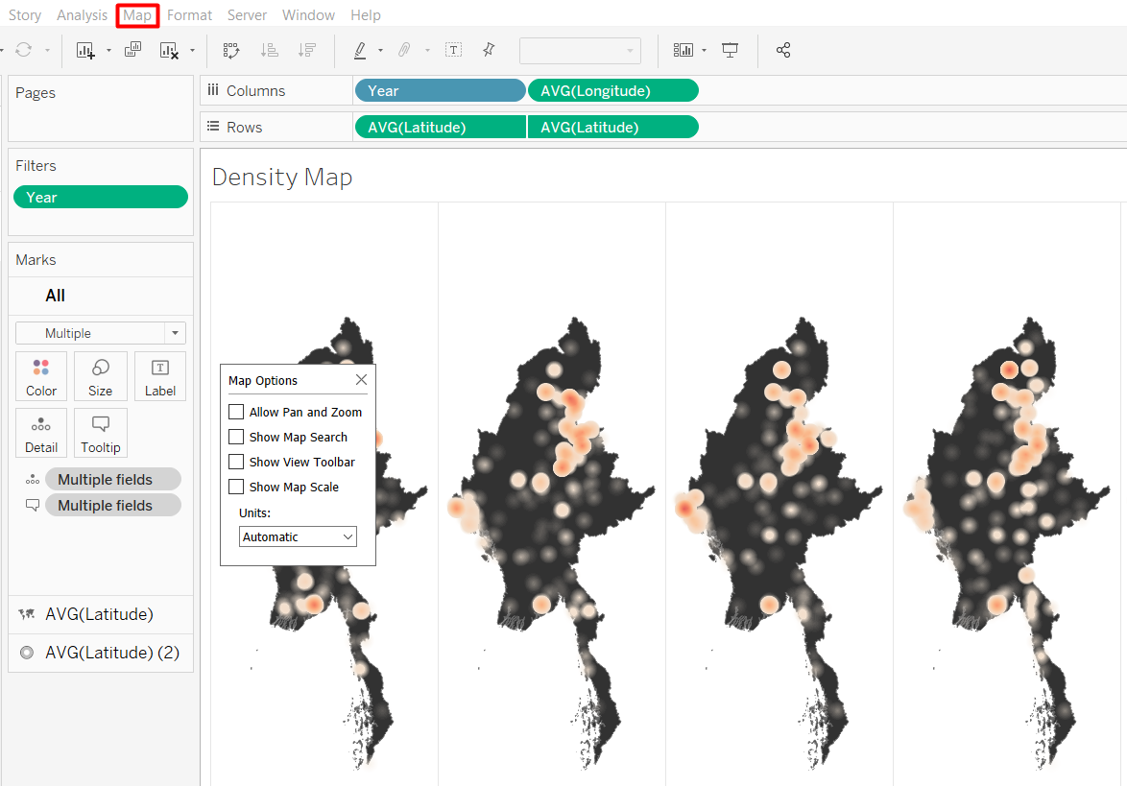This screenshot has height=786, width=1127.
Task: Click the Duplicate sheet icon
Action: point(133,50)
